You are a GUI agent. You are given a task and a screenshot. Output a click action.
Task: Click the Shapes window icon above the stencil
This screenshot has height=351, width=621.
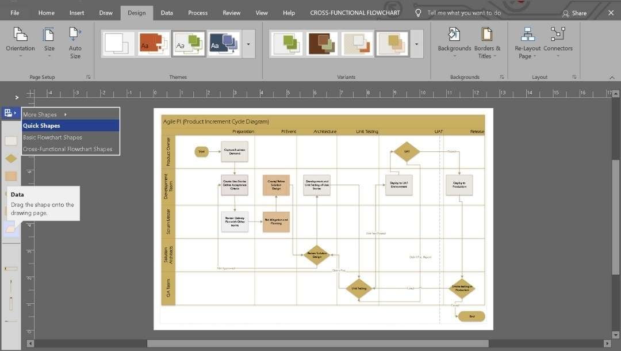[8, 112]
